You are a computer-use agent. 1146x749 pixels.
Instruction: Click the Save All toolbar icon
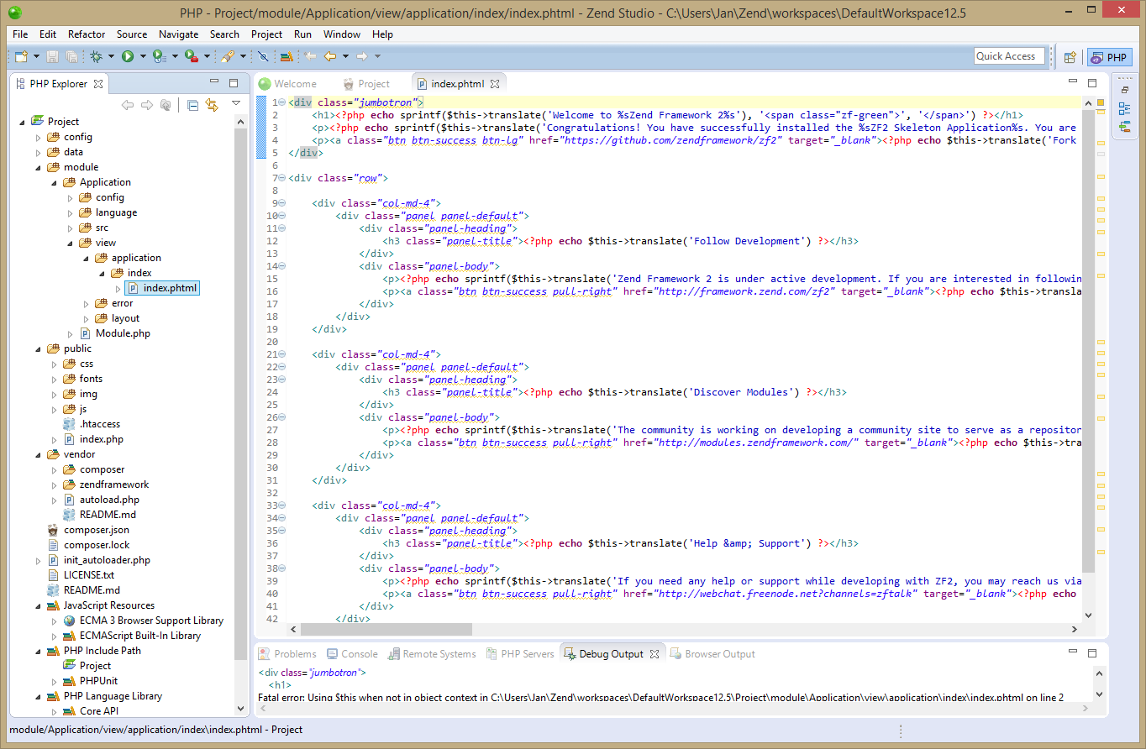(x=71, y=56)
